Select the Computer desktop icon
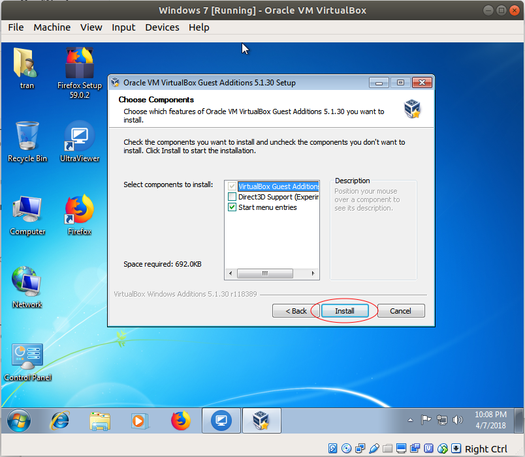525x457 pixels. point(27,215)
